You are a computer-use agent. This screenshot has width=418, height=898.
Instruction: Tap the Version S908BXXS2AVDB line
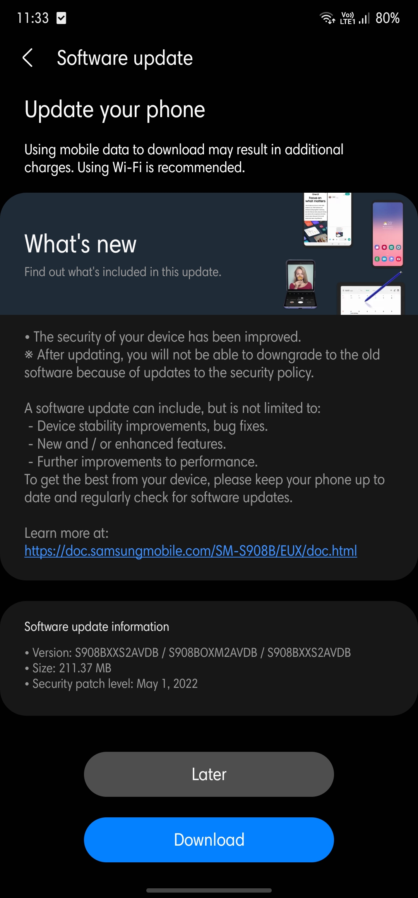click(x=188, y=653)
